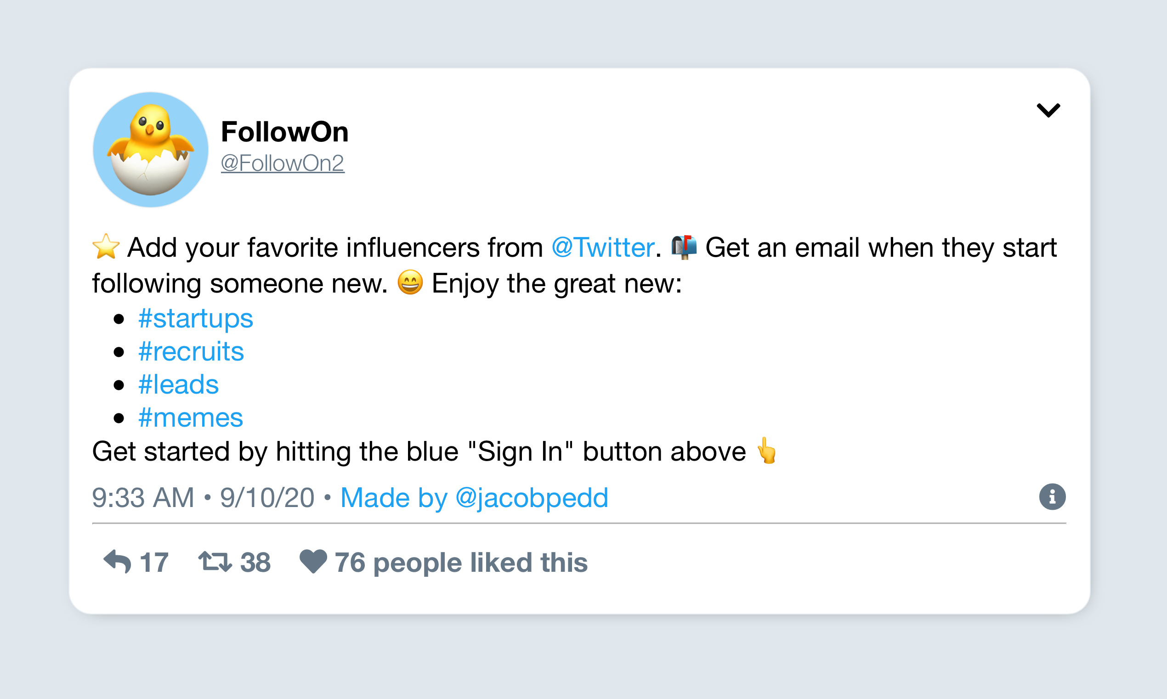Image resolution: width=1167 pixels, height=699 pixels.
Task: Open the tweet info icon
Action: [1052, 496]
